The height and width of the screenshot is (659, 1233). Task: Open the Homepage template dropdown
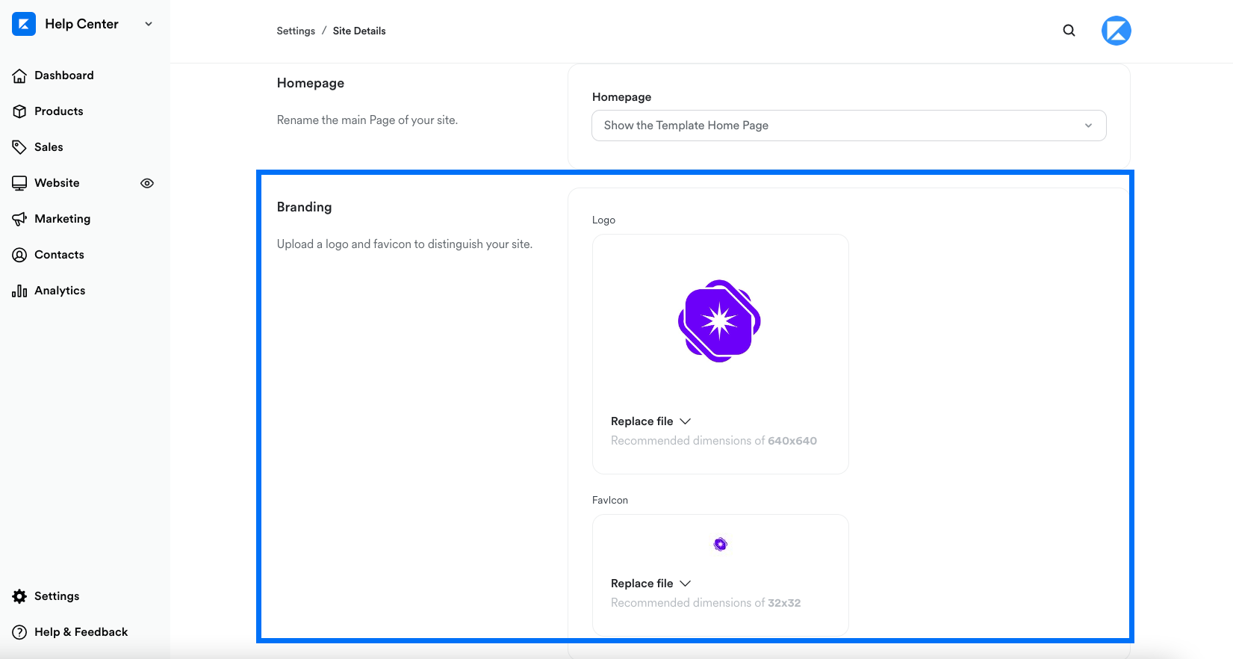coord(849,126)
